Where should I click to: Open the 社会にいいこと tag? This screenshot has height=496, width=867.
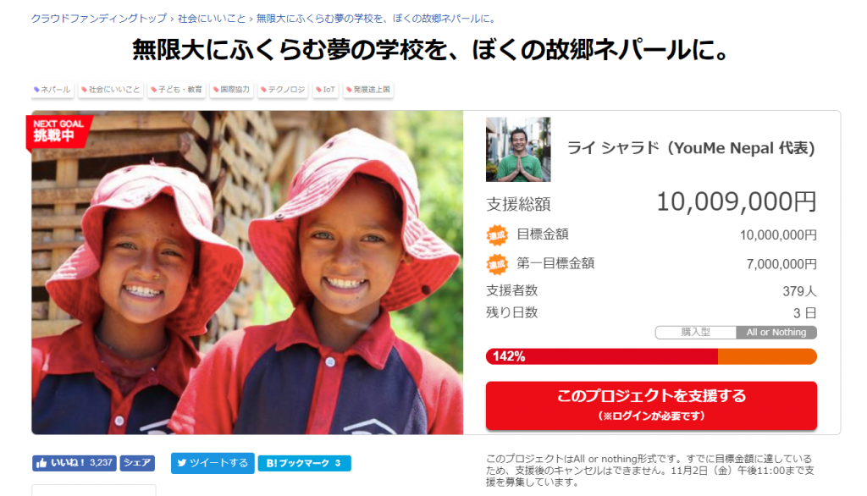111,90
